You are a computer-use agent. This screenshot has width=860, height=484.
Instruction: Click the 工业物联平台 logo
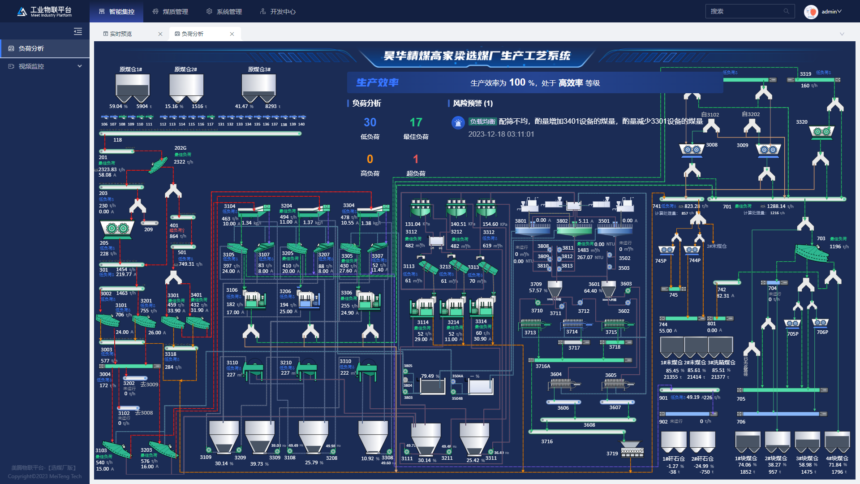point(45,12)
